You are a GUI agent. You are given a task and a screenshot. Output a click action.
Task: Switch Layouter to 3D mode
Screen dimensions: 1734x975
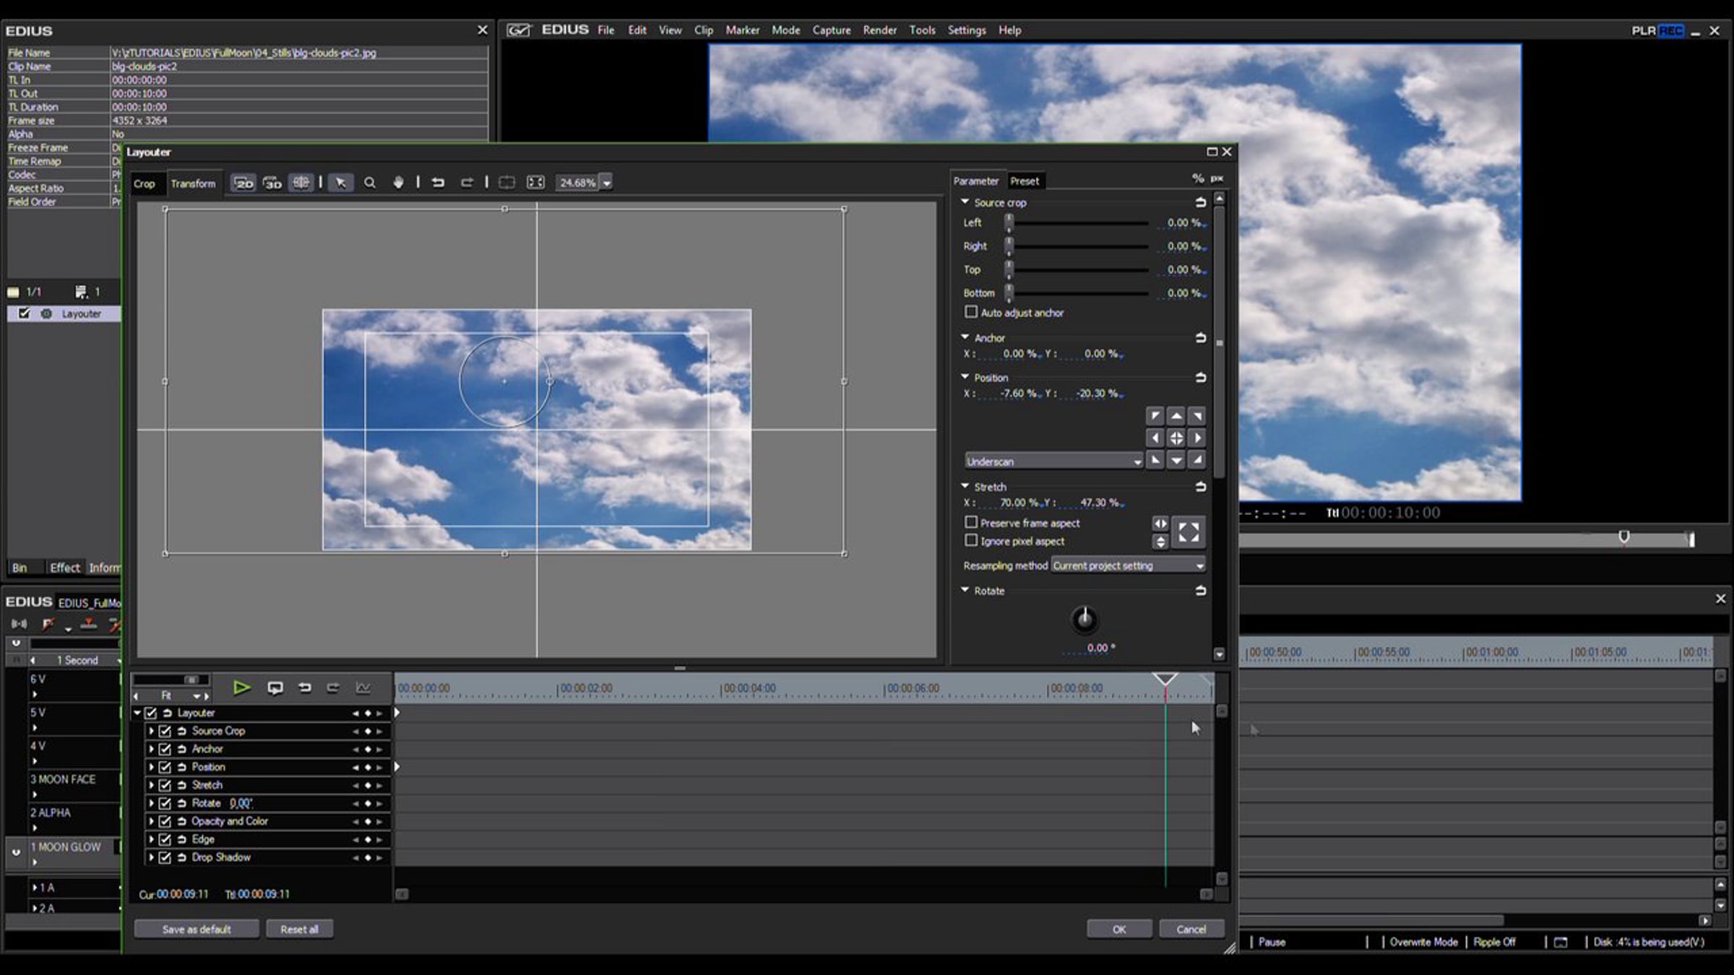coord(272,183)
